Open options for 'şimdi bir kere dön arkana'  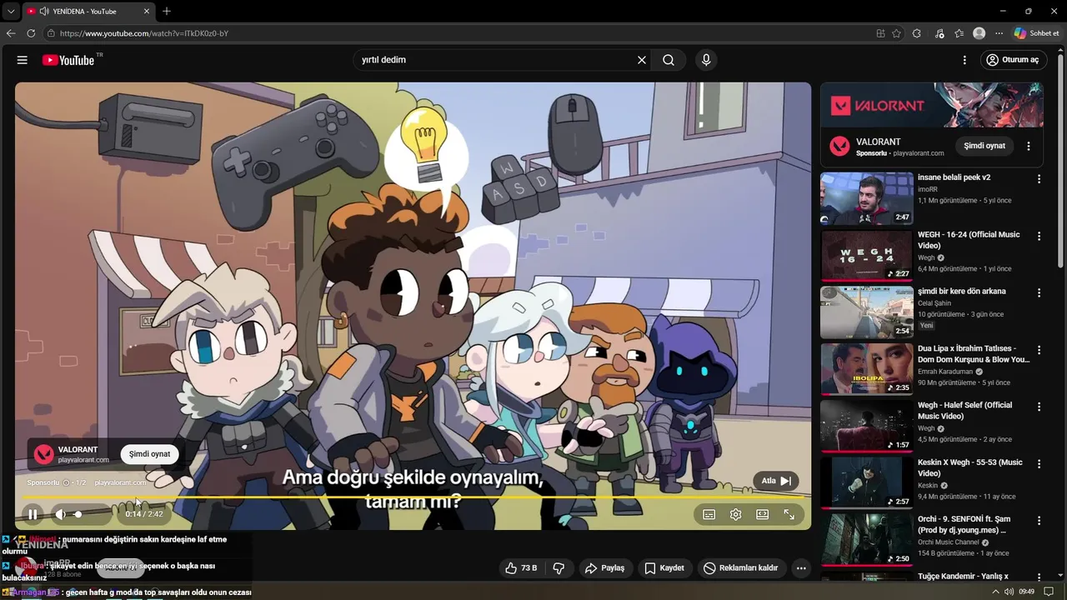pyautogui.click(x=1039, y=293)
